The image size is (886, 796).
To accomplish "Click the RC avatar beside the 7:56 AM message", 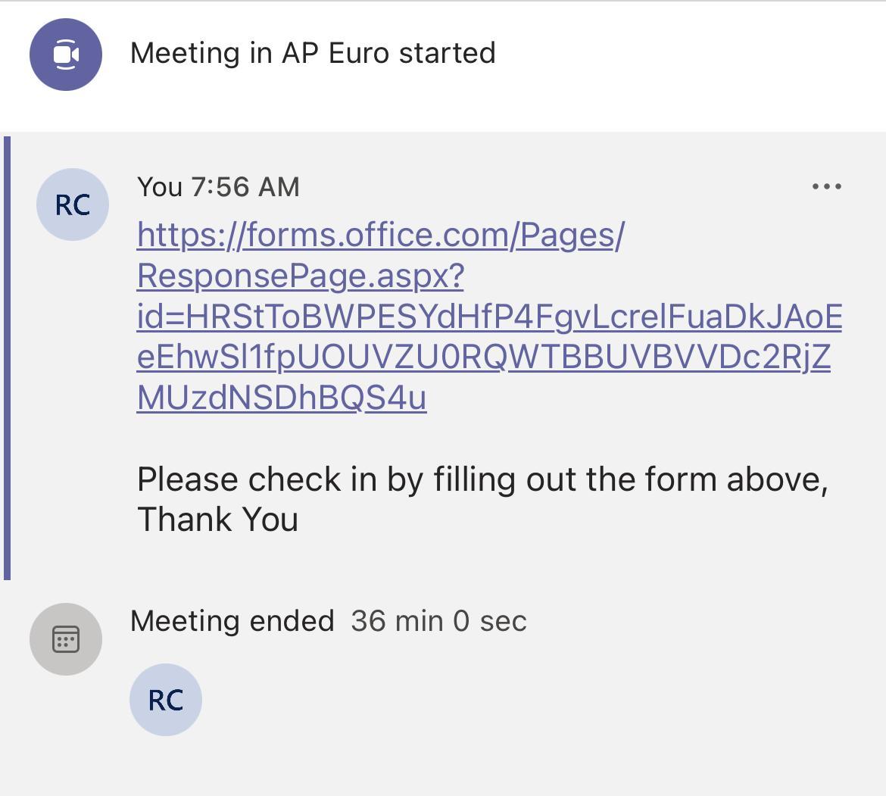I will click(73, 204).
